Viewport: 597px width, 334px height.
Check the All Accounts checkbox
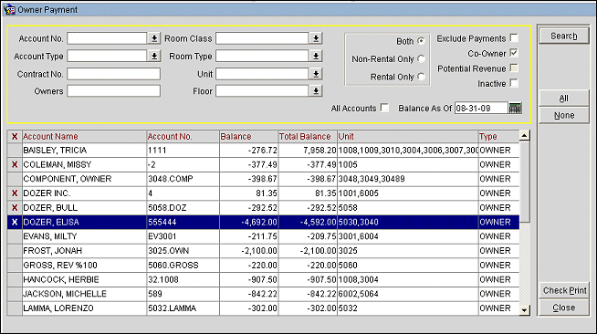point(384,108)
